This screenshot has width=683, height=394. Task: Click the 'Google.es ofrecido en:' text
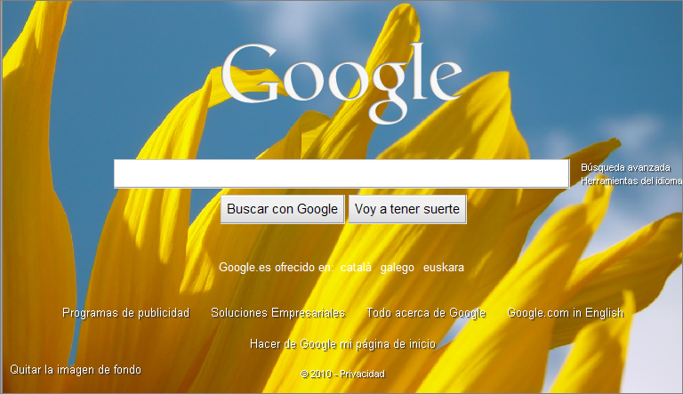click(276, 267)
